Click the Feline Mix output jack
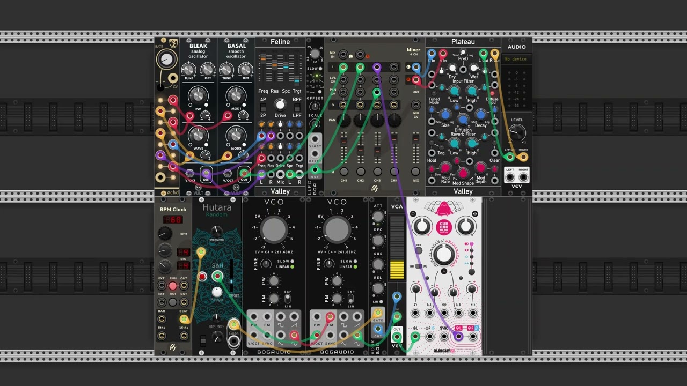 [280, 174]
